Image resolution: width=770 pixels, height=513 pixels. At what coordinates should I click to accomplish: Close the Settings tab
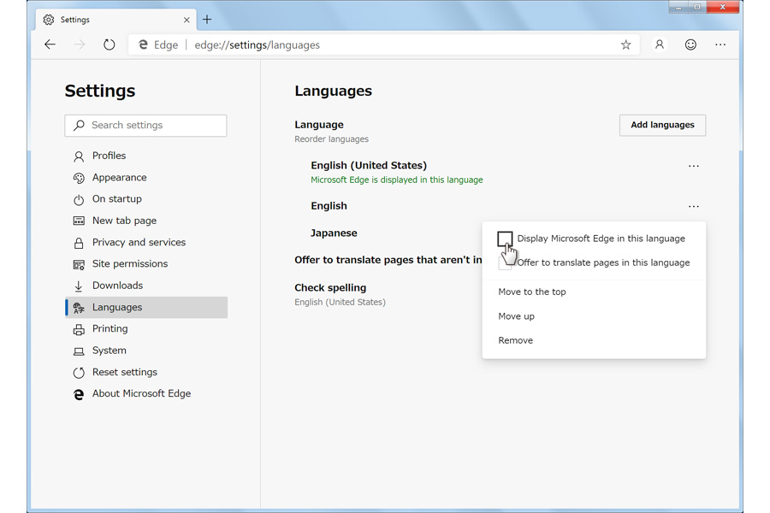pyautogui.click(x=187, y=20)
